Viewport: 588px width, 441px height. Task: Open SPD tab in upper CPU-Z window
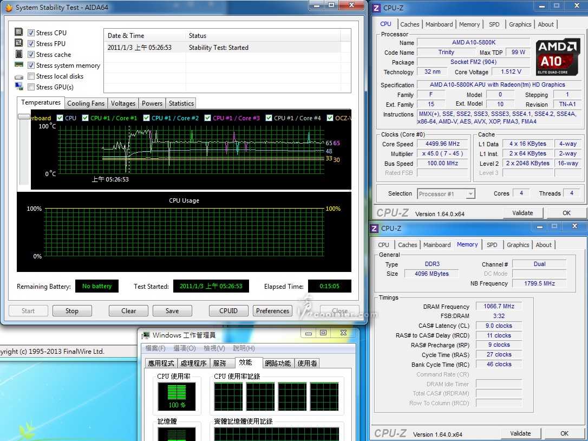[x=494, y=24]
